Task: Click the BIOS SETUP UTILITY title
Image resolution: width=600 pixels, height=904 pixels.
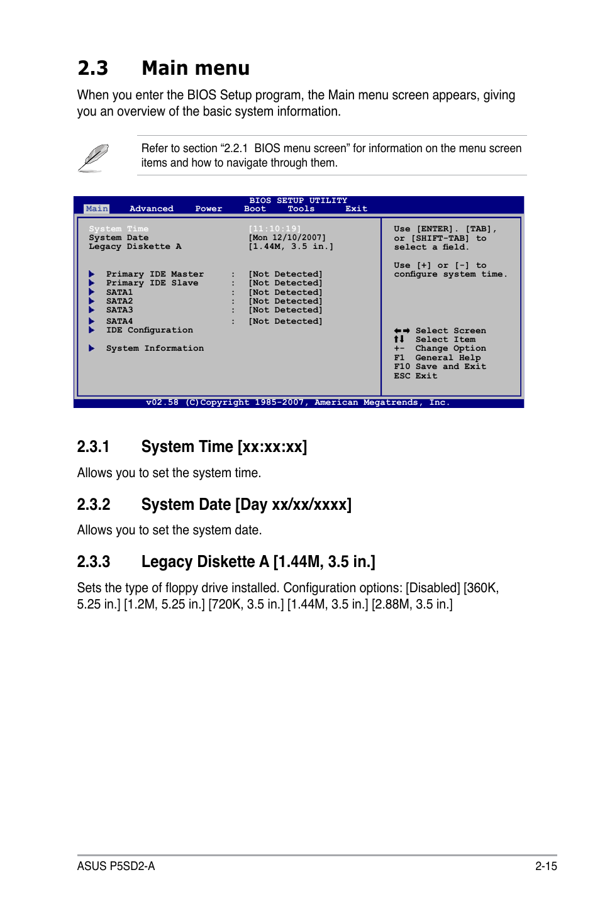Action: [x=298, y=201]
